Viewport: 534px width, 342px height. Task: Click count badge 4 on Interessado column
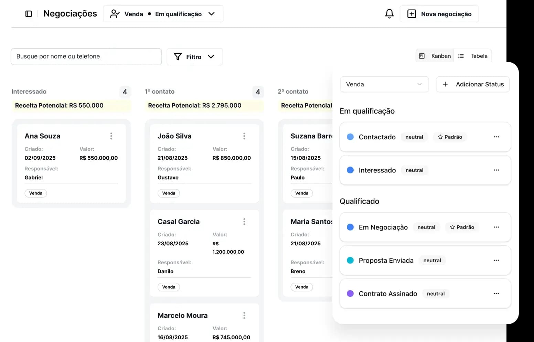pos(125,92)
